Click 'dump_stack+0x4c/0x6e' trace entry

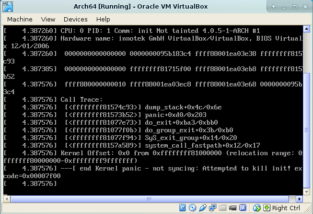(x=183, y=107)
